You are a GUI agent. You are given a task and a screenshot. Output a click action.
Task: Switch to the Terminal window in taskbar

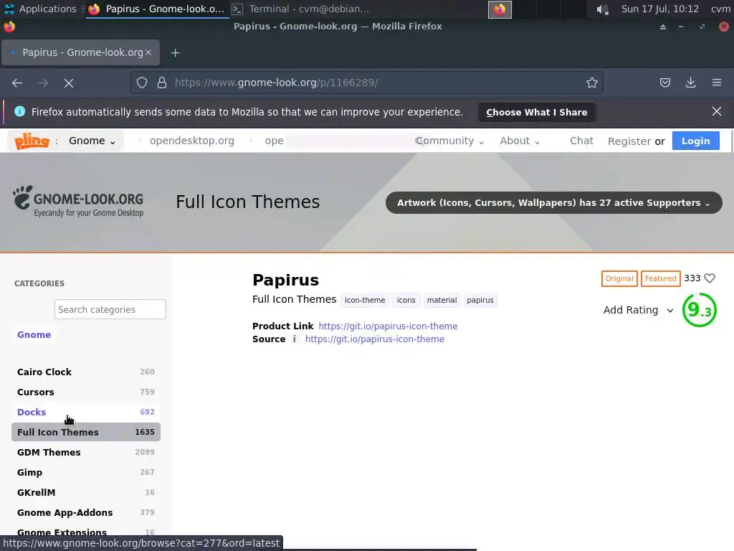(x=300, y=9)
